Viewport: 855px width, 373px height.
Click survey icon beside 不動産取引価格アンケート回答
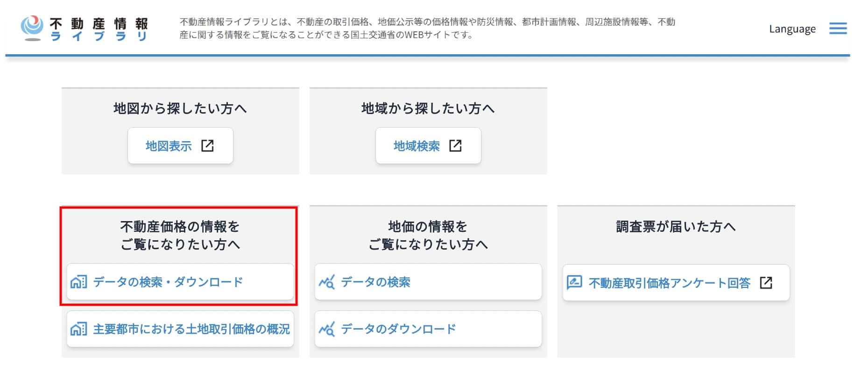[574, 282]
